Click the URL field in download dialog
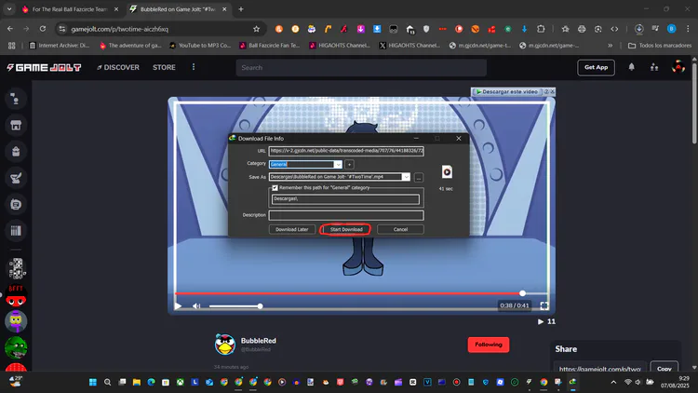This screenshot has width=698, height=393. [346, 151]
